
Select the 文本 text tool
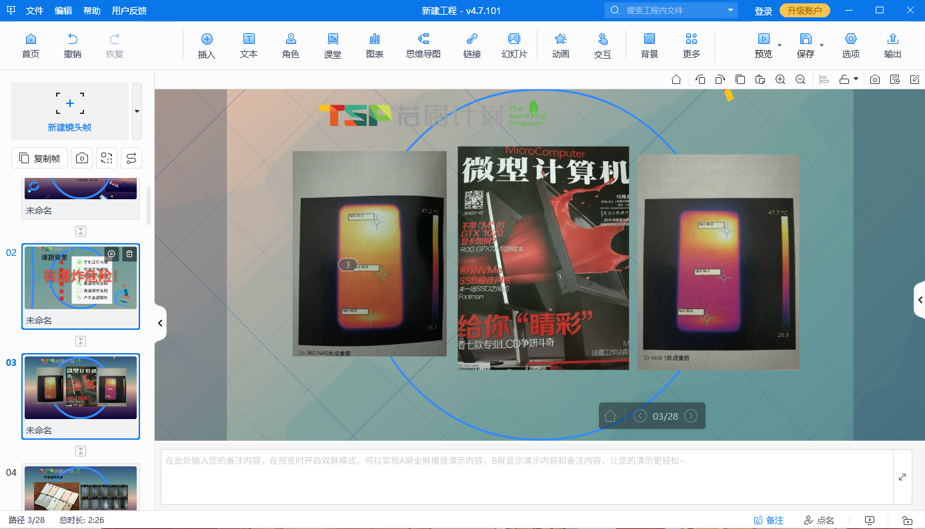[x=249, y=46]
